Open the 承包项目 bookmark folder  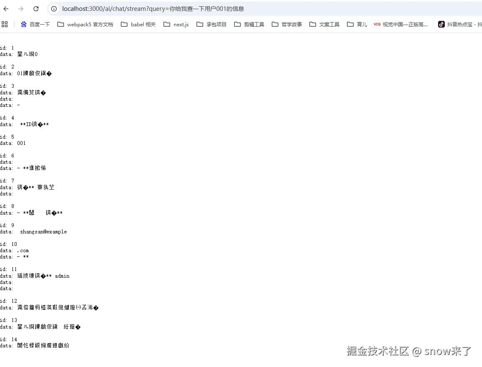tap(211, 24)
